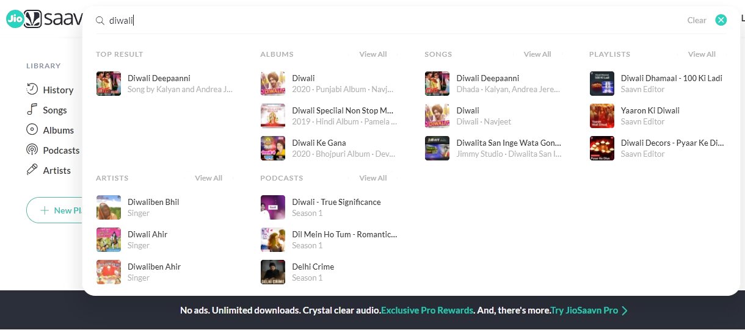Image resolution: width=745 pixels, height=330 pixels.
Task: Click the teal X close search icon
Action: pos(721,20)
